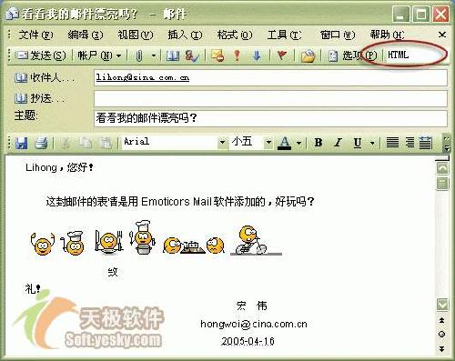
Task: Expand the Arial font name dropdown
Action: pyautogui.click(x=222, y=142)
